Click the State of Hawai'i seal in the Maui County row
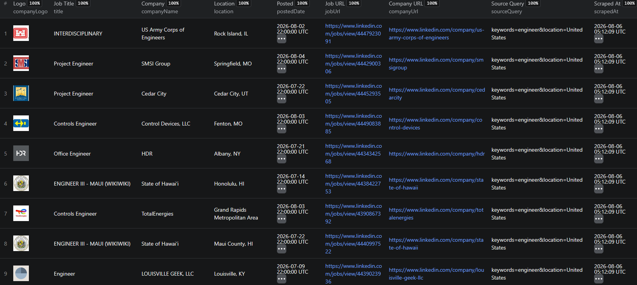The height and width of the screenshot is (285, 637). 21,243
